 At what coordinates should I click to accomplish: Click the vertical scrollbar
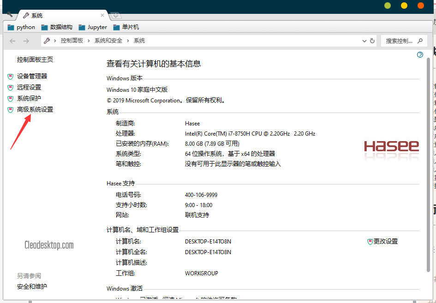[428, 165]
